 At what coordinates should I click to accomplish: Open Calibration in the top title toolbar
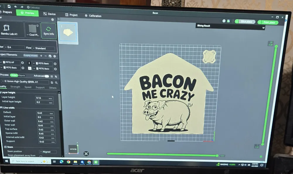[x=33, y=8]
